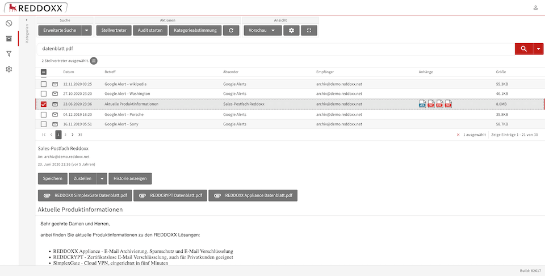Clear selection with red X

click(x=458, y=135)
